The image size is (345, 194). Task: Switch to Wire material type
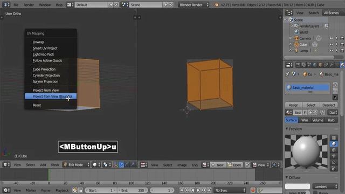click(x=305, y=120)
